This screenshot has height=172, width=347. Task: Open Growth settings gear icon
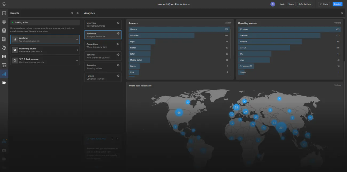tap(78, 13)
